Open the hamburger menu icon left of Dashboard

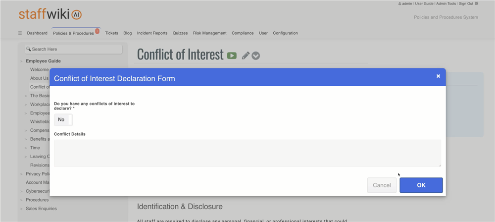pos(20,33)
